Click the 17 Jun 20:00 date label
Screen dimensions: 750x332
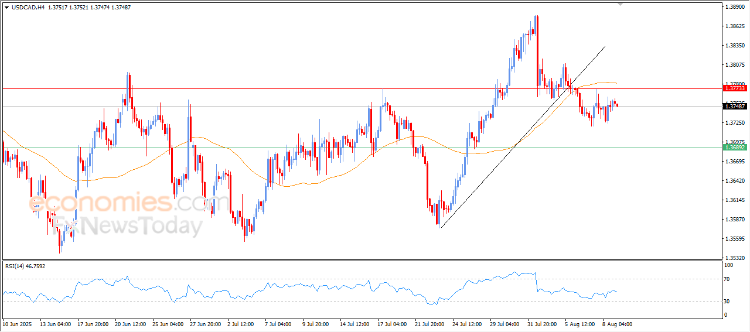(93, 324)
